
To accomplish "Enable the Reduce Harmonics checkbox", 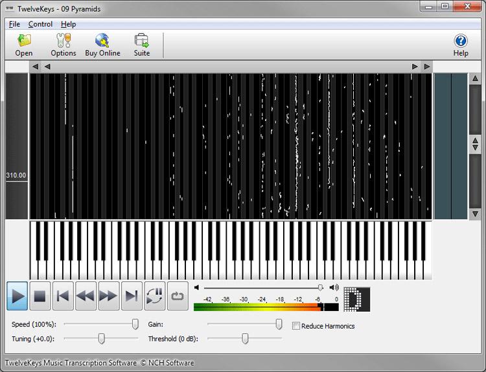I will 296,326.
